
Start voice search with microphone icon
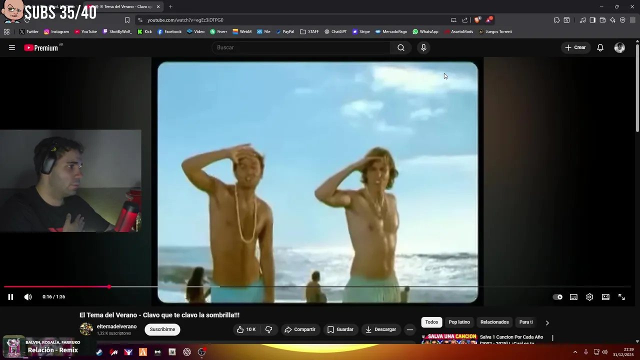tap(423, 47)
